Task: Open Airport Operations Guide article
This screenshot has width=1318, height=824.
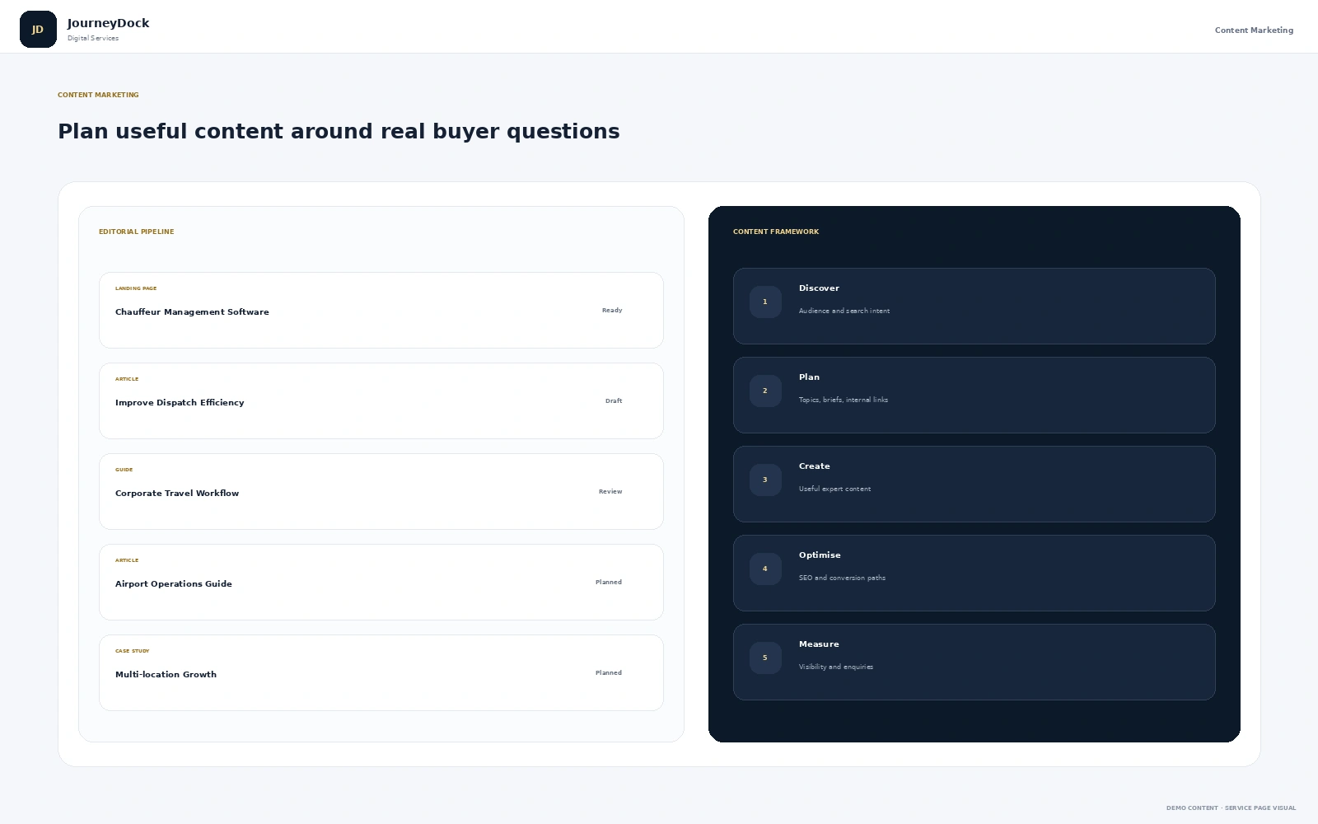Action: point(381,582)
